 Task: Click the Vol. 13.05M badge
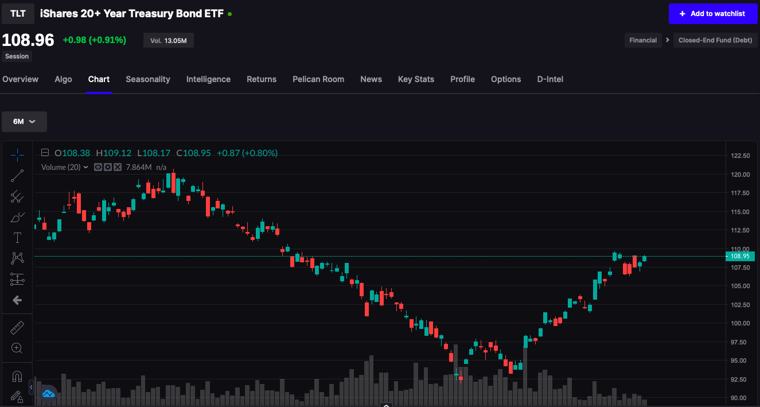click(169, 40)
